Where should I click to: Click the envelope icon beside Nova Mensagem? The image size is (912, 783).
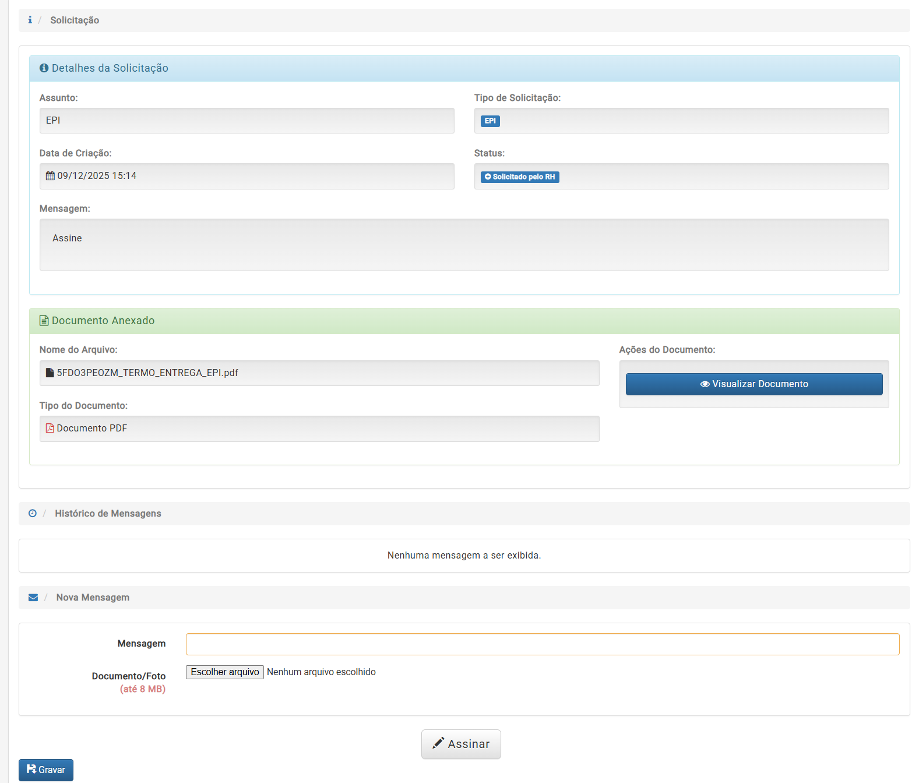tap(33, 598)
